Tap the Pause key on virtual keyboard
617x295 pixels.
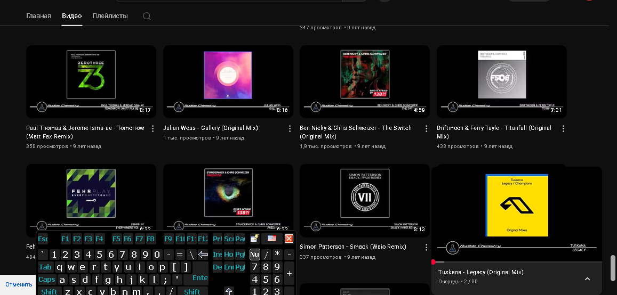[240, 239]
